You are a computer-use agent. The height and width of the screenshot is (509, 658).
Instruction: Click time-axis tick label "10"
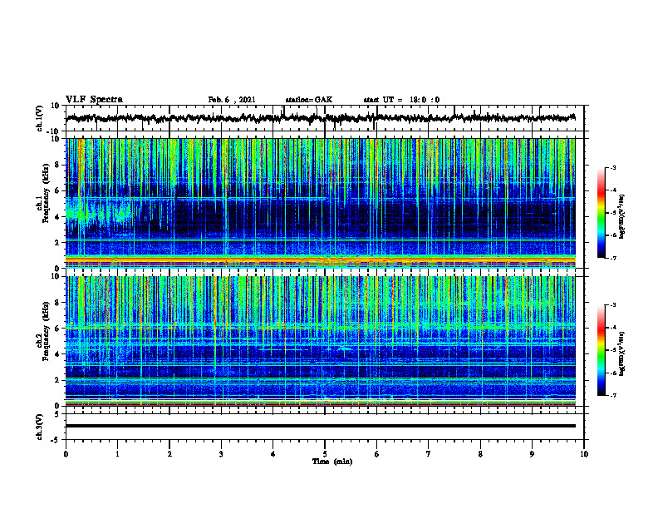point(584,454)
